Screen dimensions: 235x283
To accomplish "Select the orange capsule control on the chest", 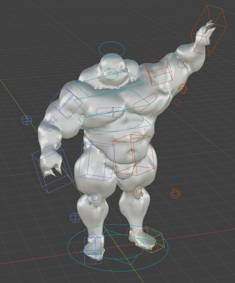I will [145, 103].
